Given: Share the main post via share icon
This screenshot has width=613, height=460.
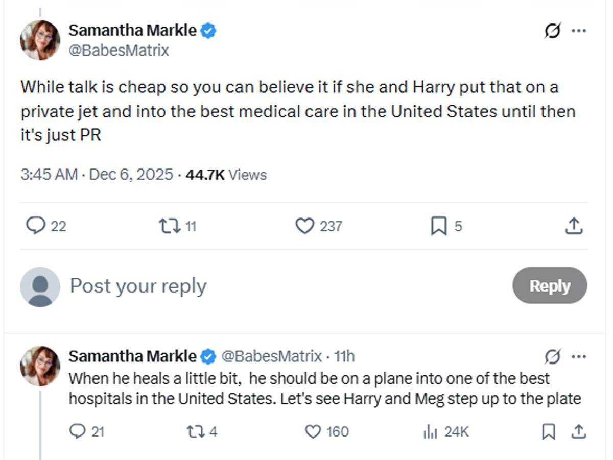Looking at the screenshot, I should click(574, 226).
